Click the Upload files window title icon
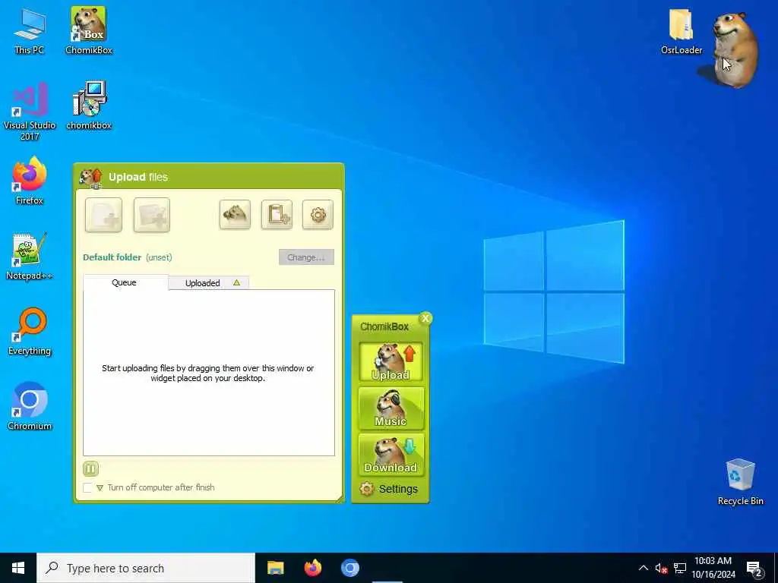The height and width of the screenshot is (583, 778). click(x=91, y=178)
